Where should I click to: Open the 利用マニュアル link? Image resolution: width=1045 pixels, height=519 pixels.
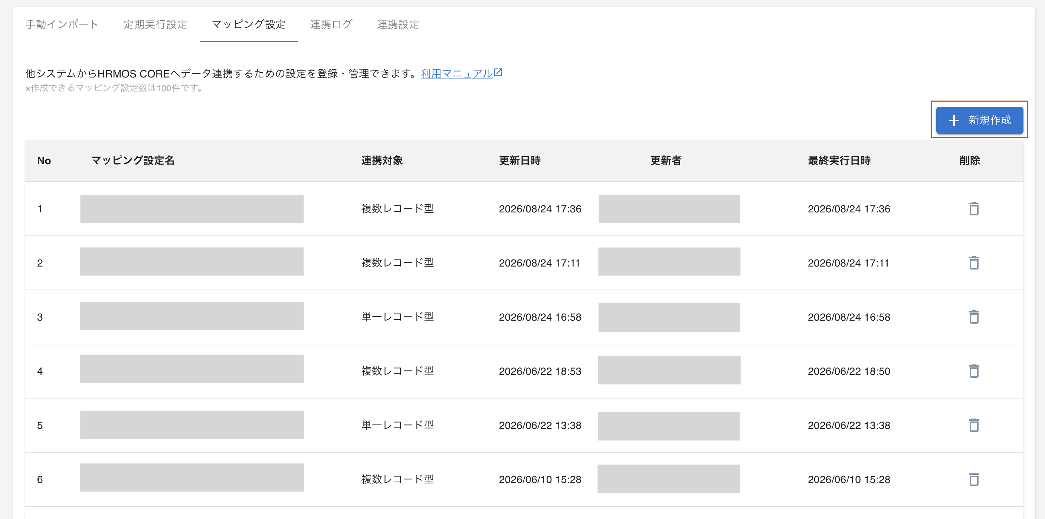pyautogui.click(x=456, y=73)
